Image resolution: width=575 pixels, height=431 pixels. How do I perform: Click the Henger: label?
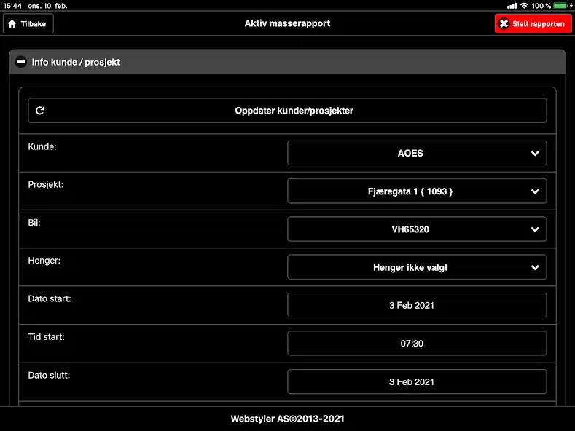[x=44, y=261]
